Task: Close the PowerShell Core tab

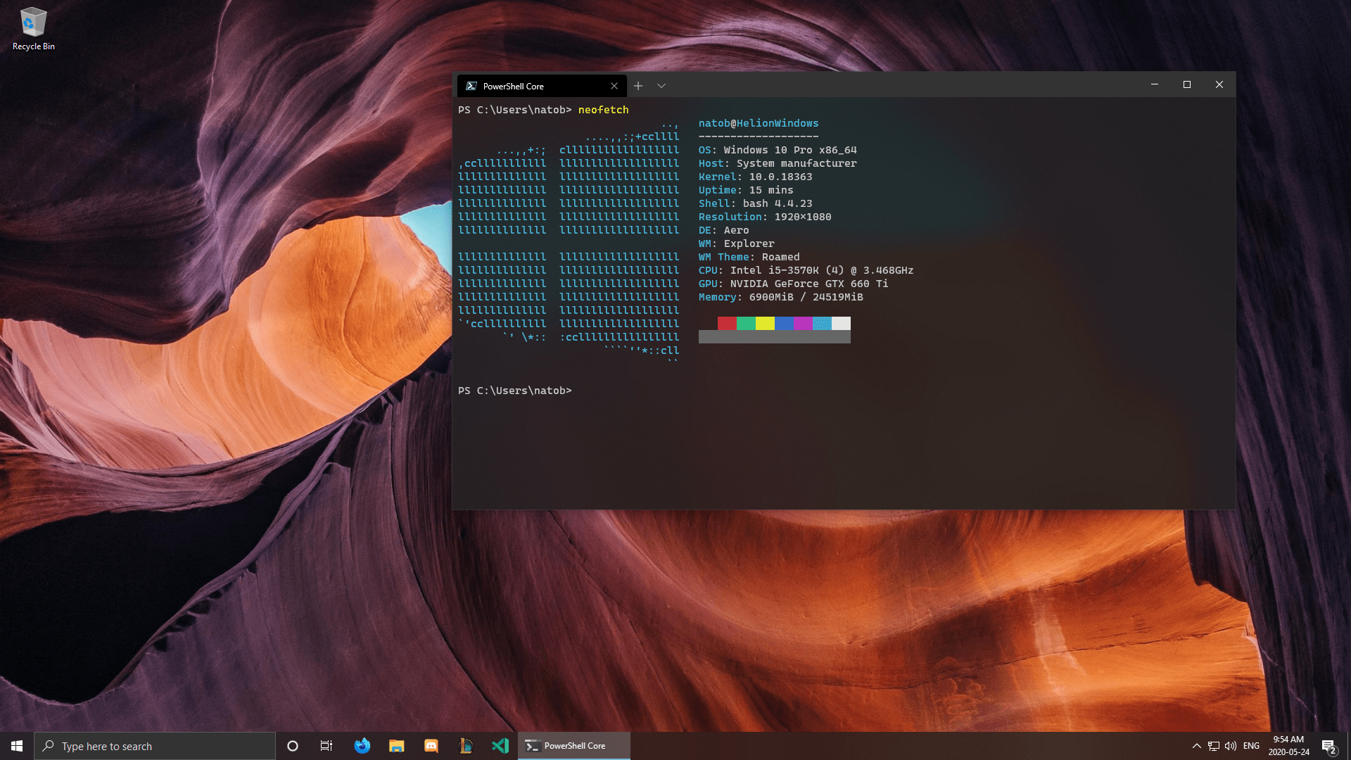Action: (614, 86)
